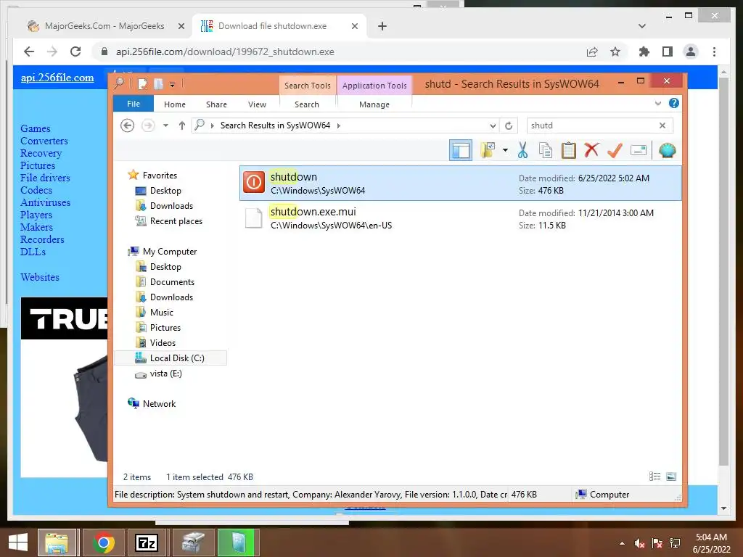
Task: Click Explorer quick access New folder icon
Action: [158, 84]
